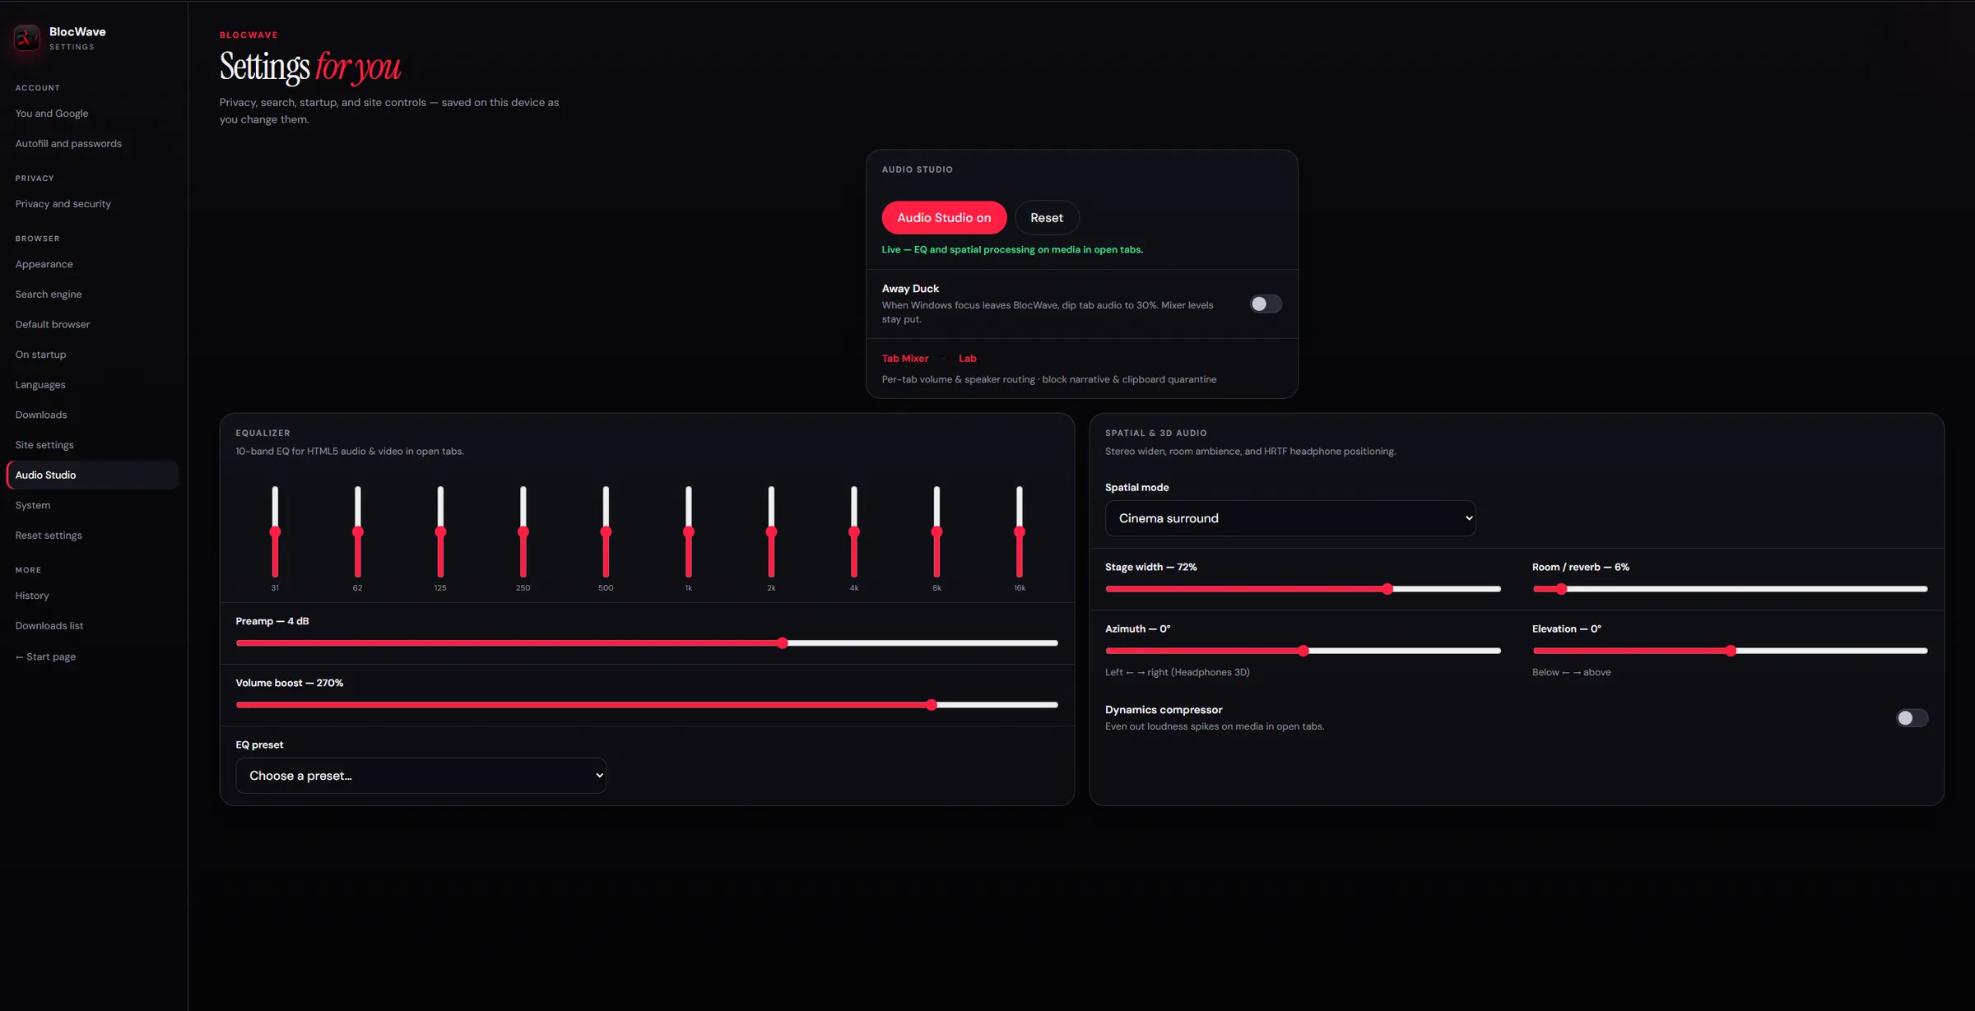
Task: Go to Languages settings
Action: pyautogui.click(x=92, y=385)
